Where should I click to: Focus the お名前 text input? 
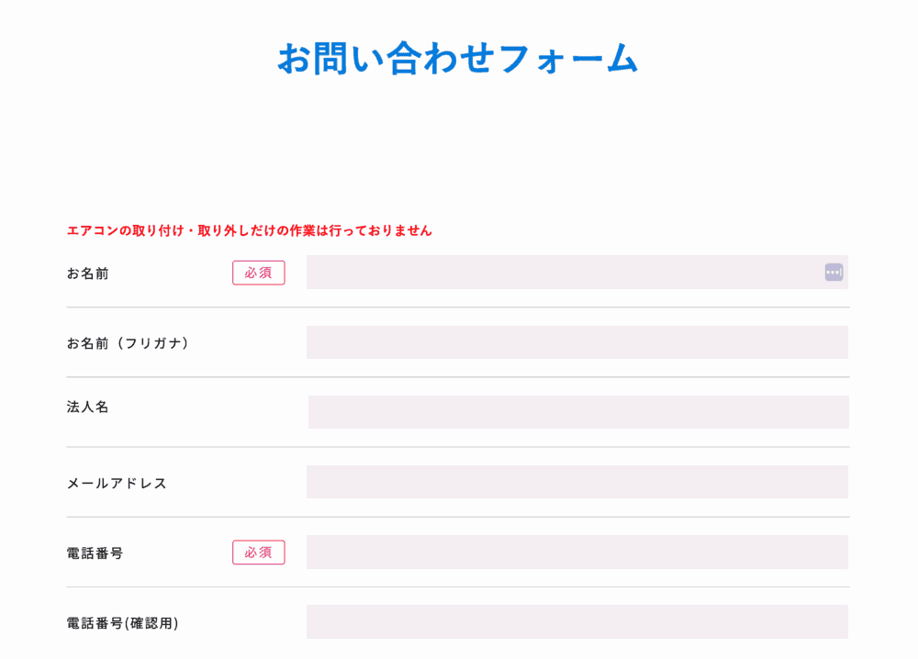[x=577, y=273]
